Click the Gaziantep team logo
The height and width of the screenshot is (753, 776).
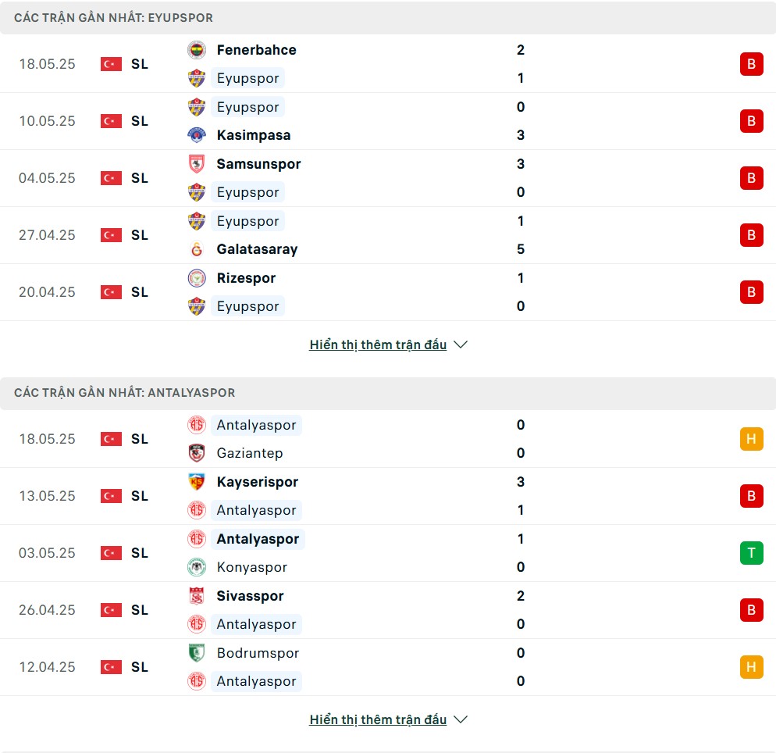pos(197,453)
